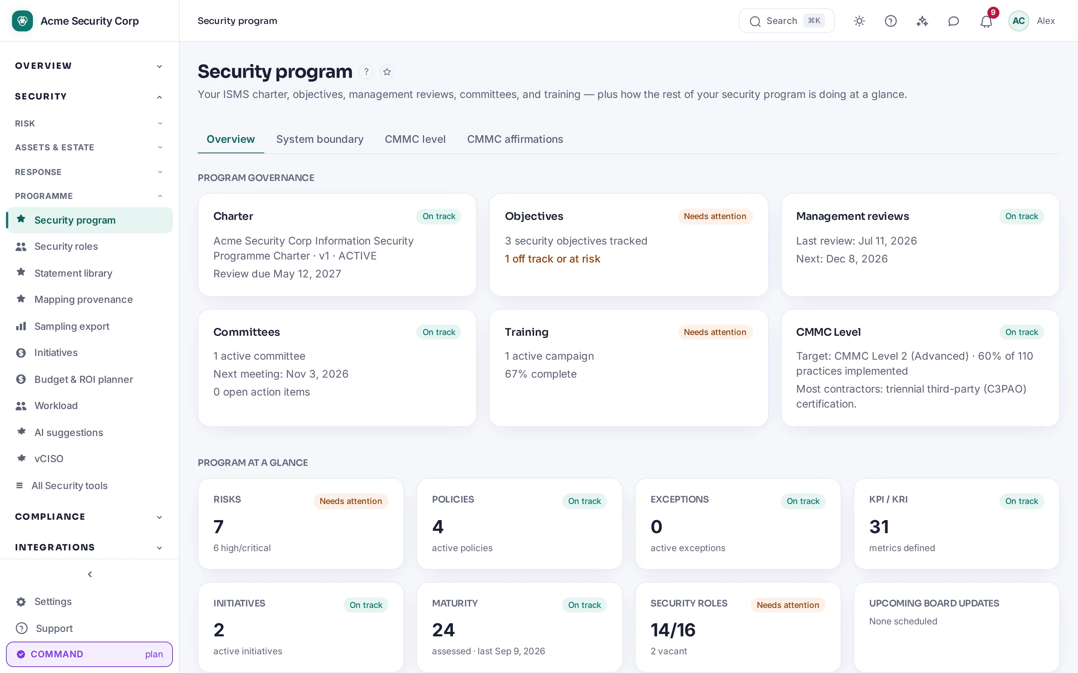The width and height of the screenshot is (1078, 673).
Task: Click the Budget & ROI planner icon
Action: click(21, 379)
